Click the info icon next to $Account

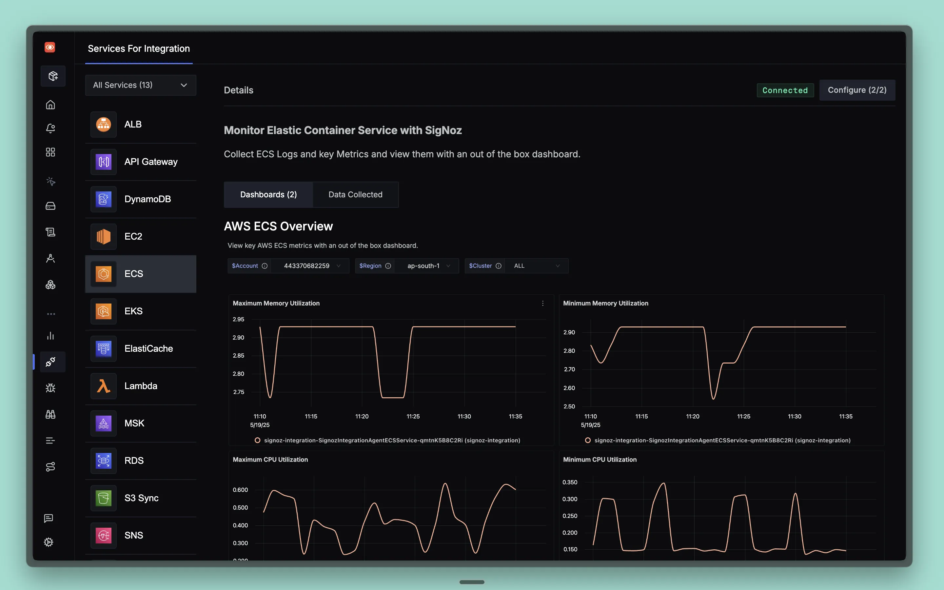pos(265,266)
